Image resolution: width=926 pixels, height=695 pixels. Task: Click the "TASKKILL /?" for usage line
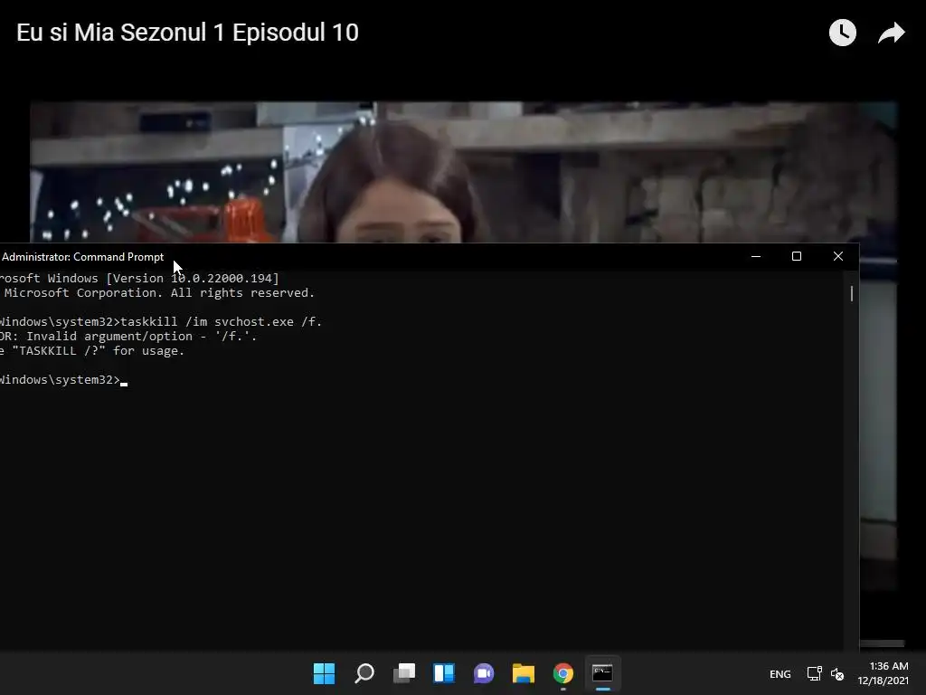tap(92, 350)
